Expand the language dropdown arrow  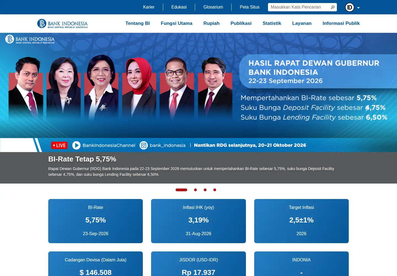click(358, 8)
